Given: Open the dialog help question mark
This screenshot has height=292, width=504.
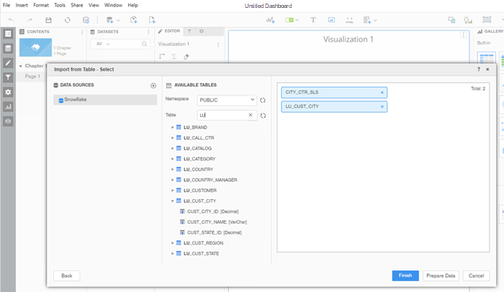Looking at the screenshot, I should pyautogui.click(x=479, y=69).
